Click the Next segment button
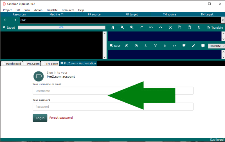Image resolution: width=225 pixels, height=142 pixels. (115, 46)
